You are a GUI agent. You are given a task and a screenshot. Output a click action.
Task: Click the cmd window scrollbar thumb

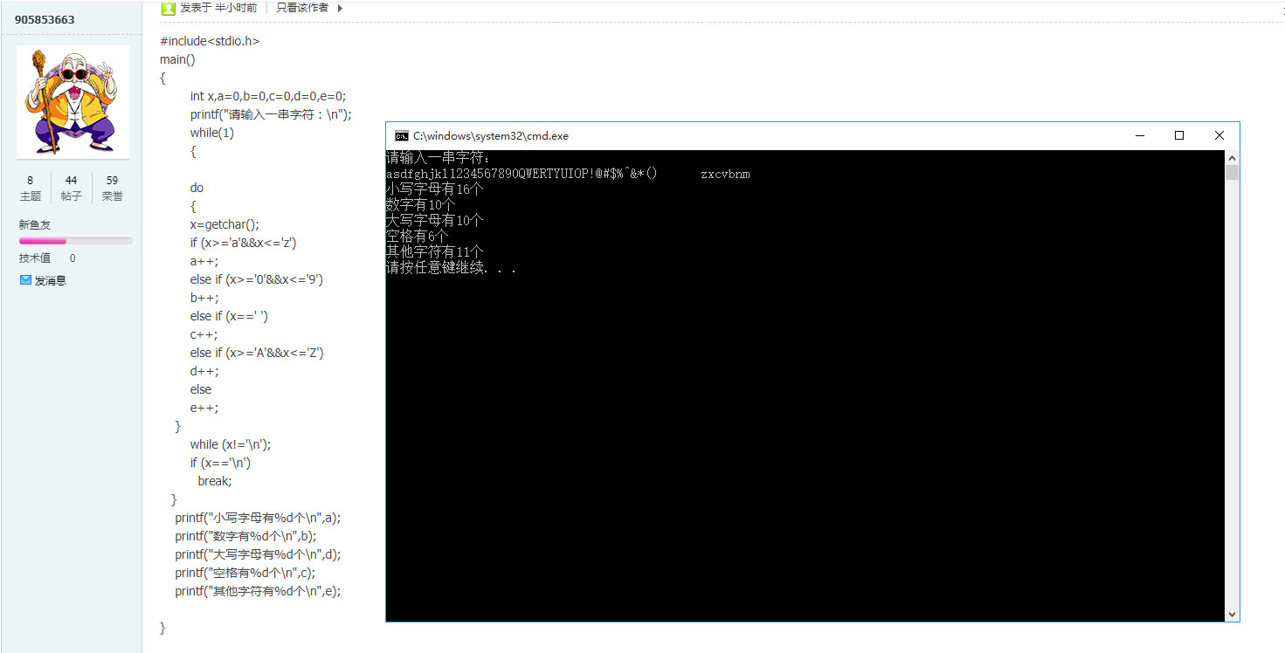click(x=1232, y=172)
